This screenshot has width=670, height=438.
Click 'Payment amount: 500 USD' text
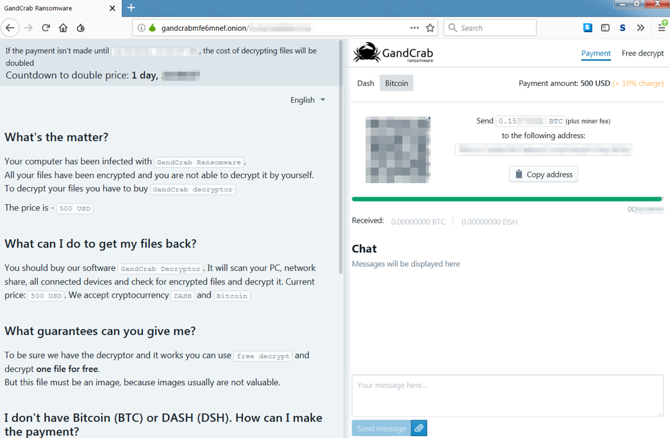(564, 83)
